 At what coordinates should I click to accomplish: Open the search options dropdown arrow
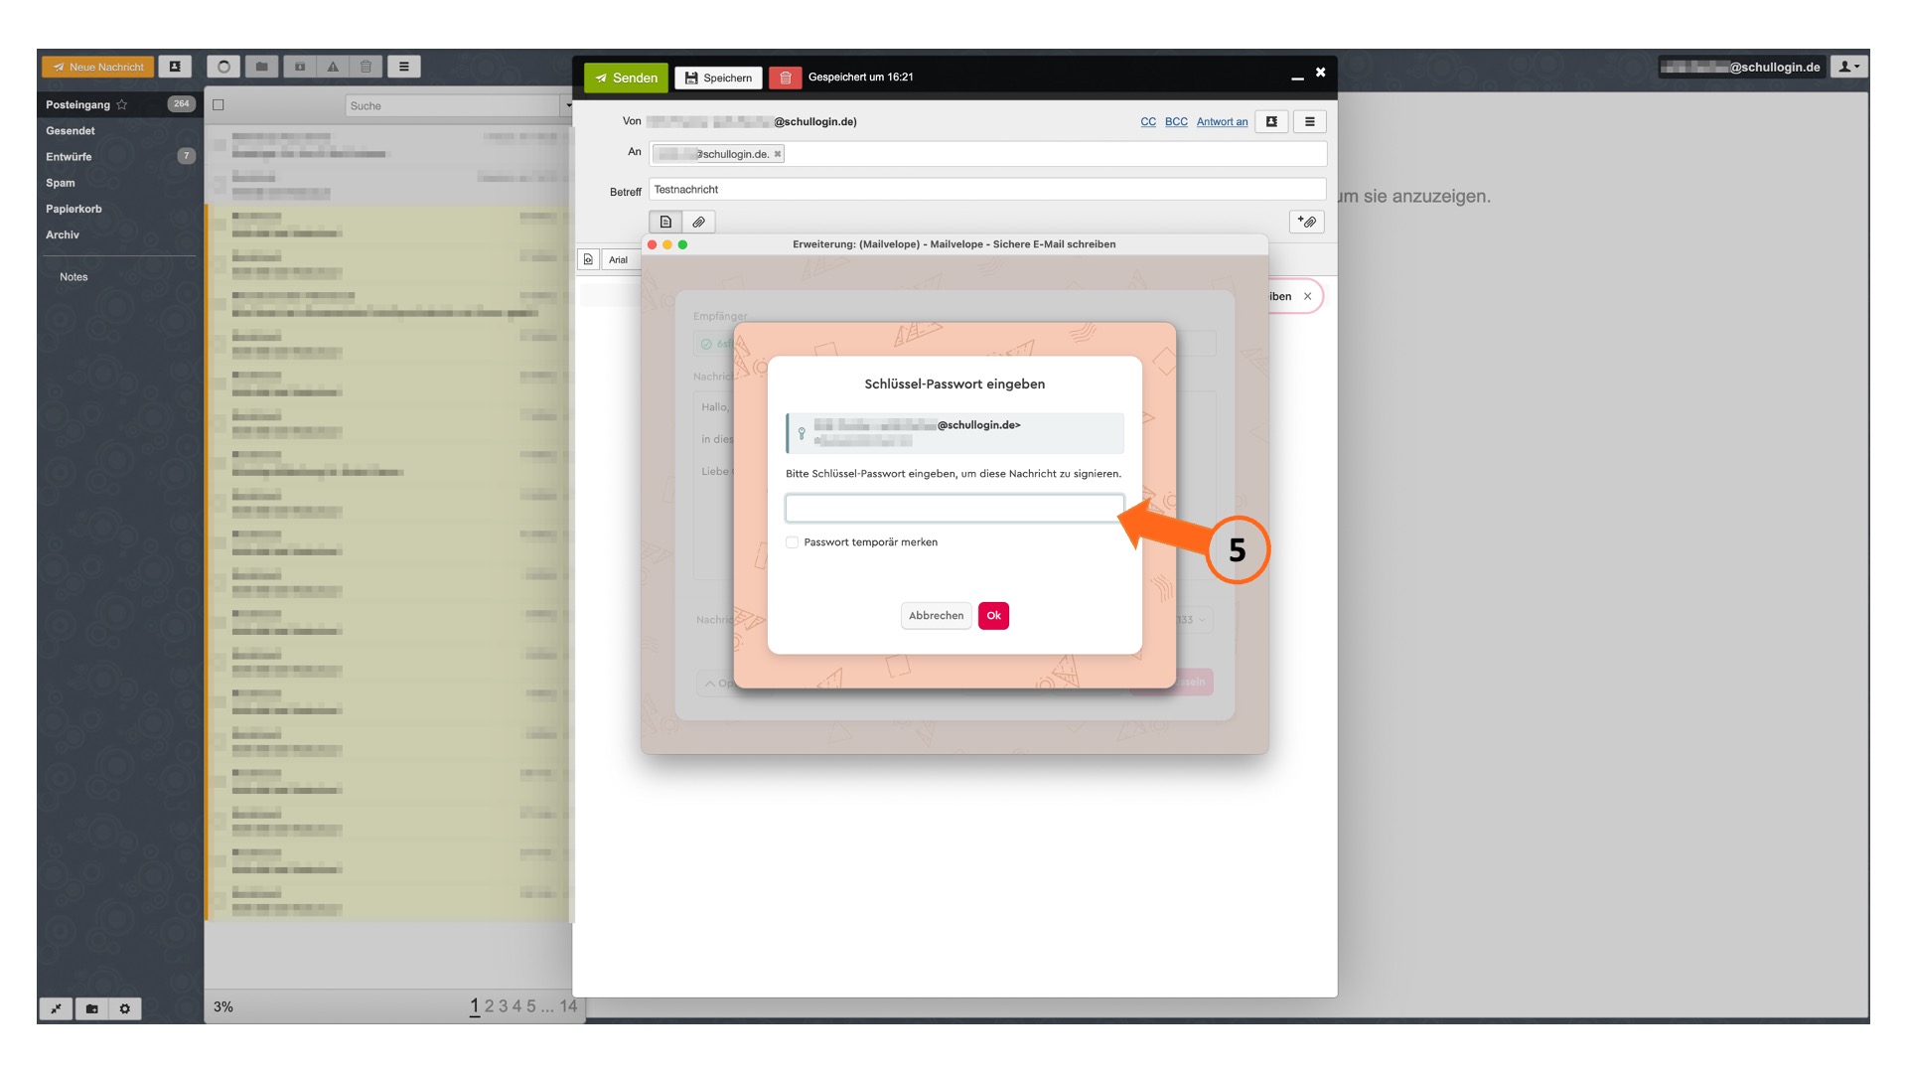(x=568, y=105)
